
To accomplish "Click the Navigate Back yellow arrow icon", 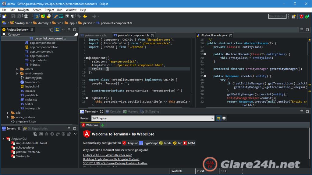I will point(85,16).
